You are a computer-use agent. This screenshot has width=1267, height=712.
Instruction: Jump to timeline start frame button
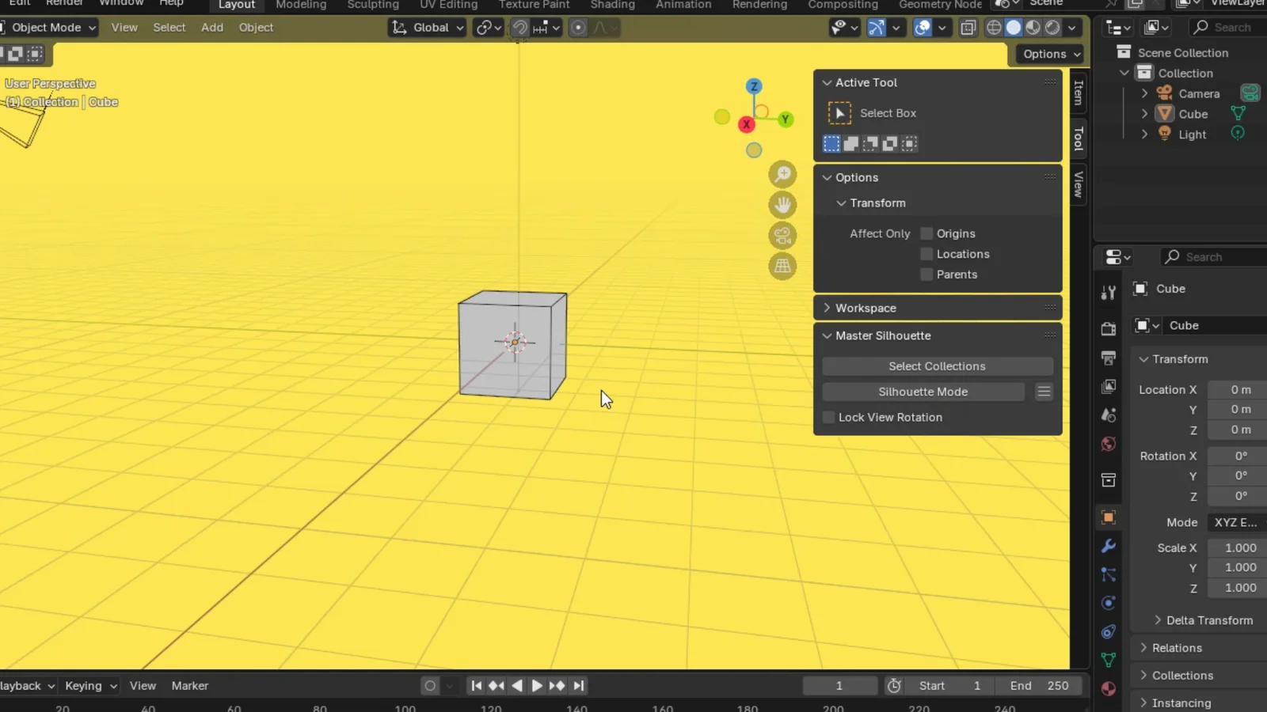coord(476,686)
